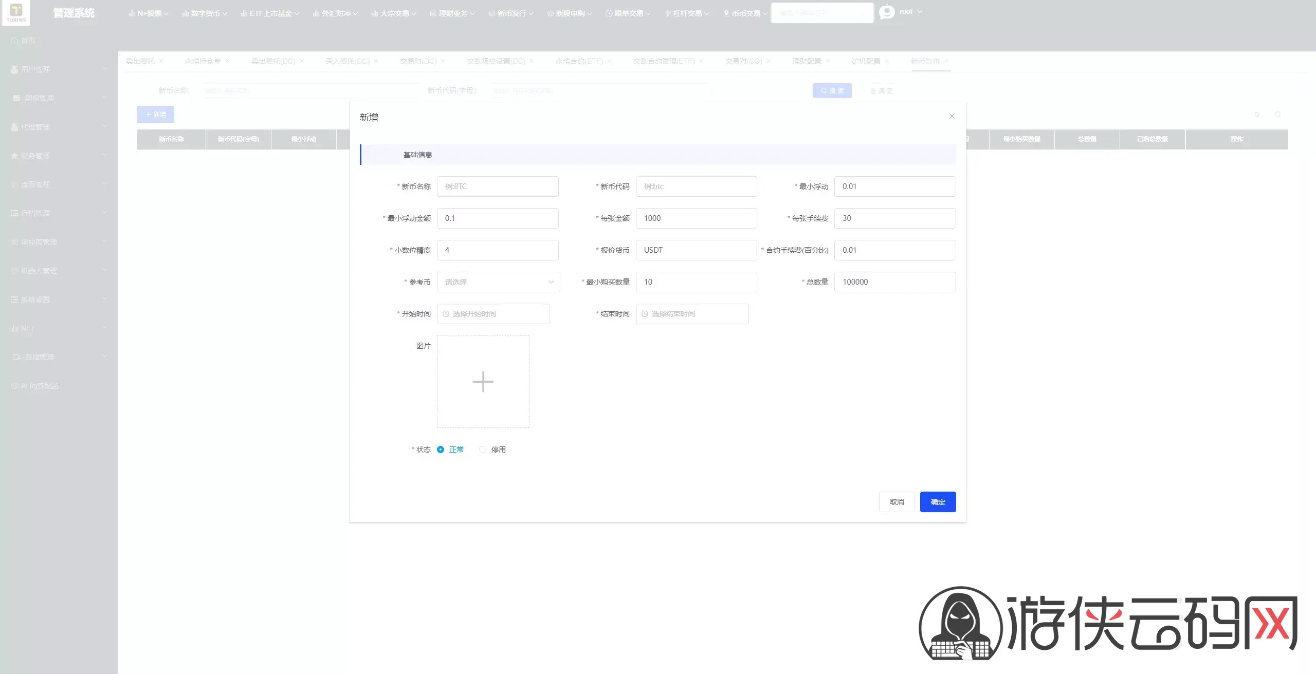The image size is (1316, 674).
Task: Close the 新增 dialog with the X icon
Action: tap(952, 116)
